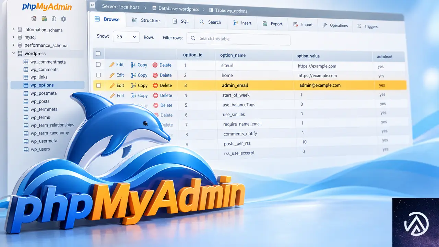Click the pencil Edit icon for admin_email row
This screenshot has width=439, height=247.
coord(112,85)
